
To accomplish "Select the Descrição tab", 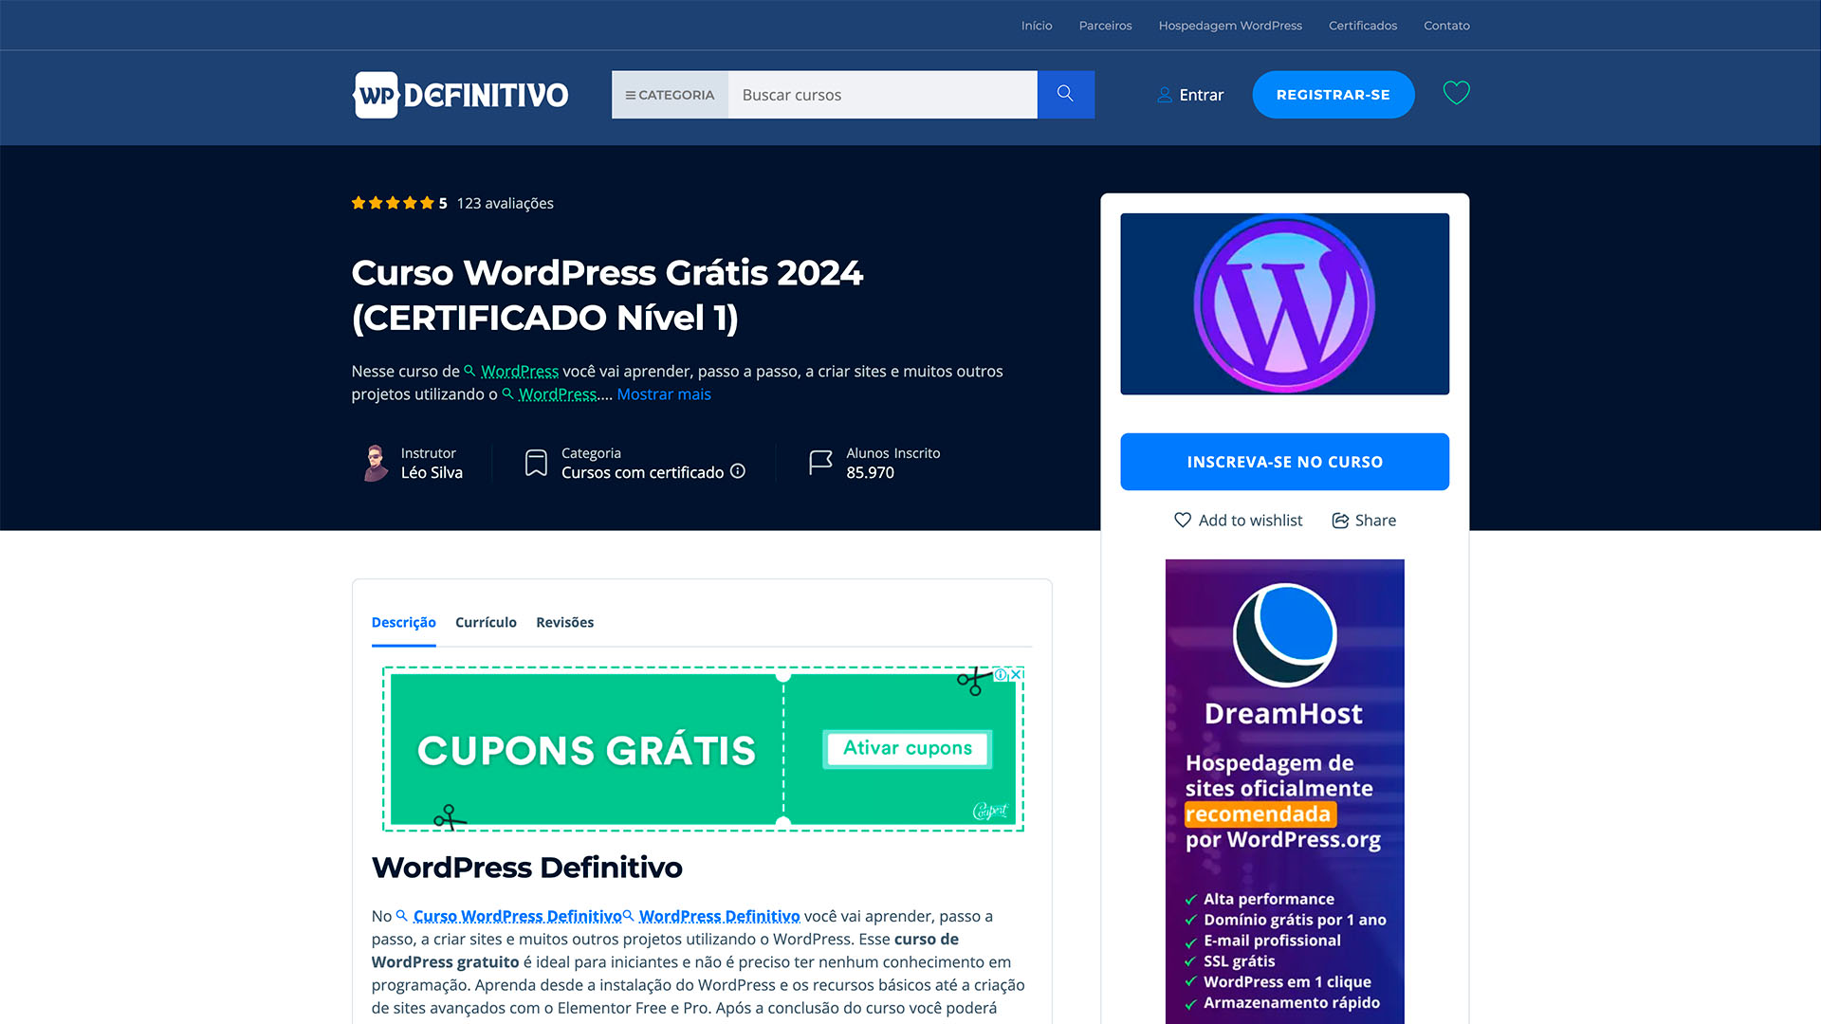I will coord(404,623).
